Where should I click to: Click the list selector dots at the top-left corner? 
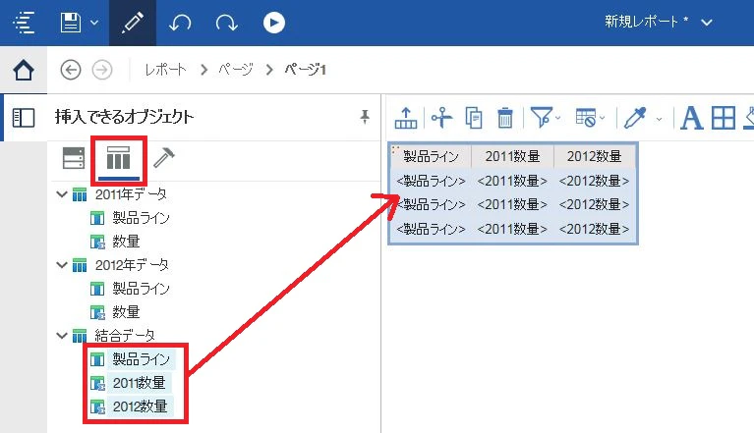[395, 150]
